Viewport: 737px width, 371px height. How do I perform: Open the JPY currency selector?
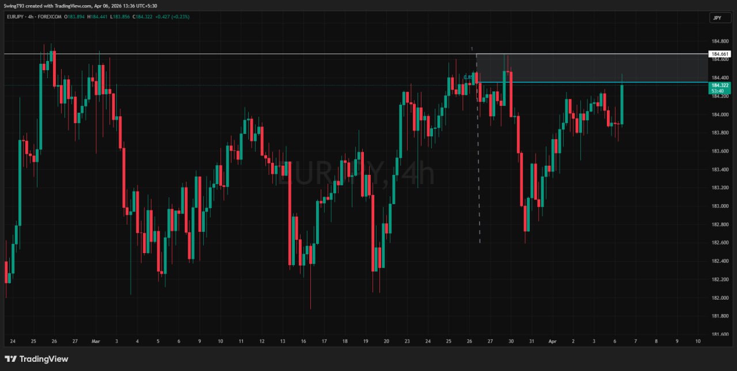tap(720, 18)
